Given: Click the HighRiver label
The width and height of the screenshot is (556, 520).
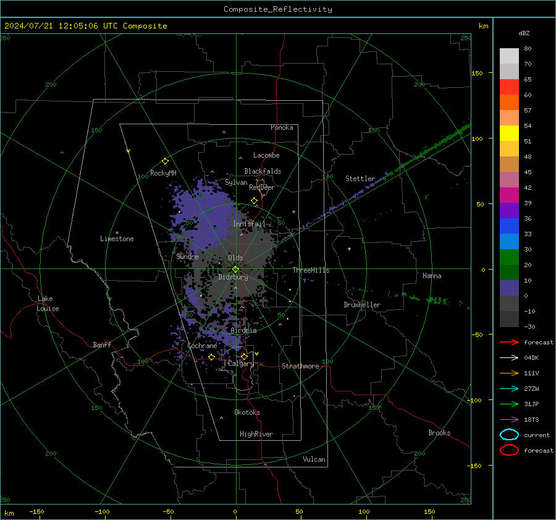Looking at the screenshot, I should coord(256,434).
